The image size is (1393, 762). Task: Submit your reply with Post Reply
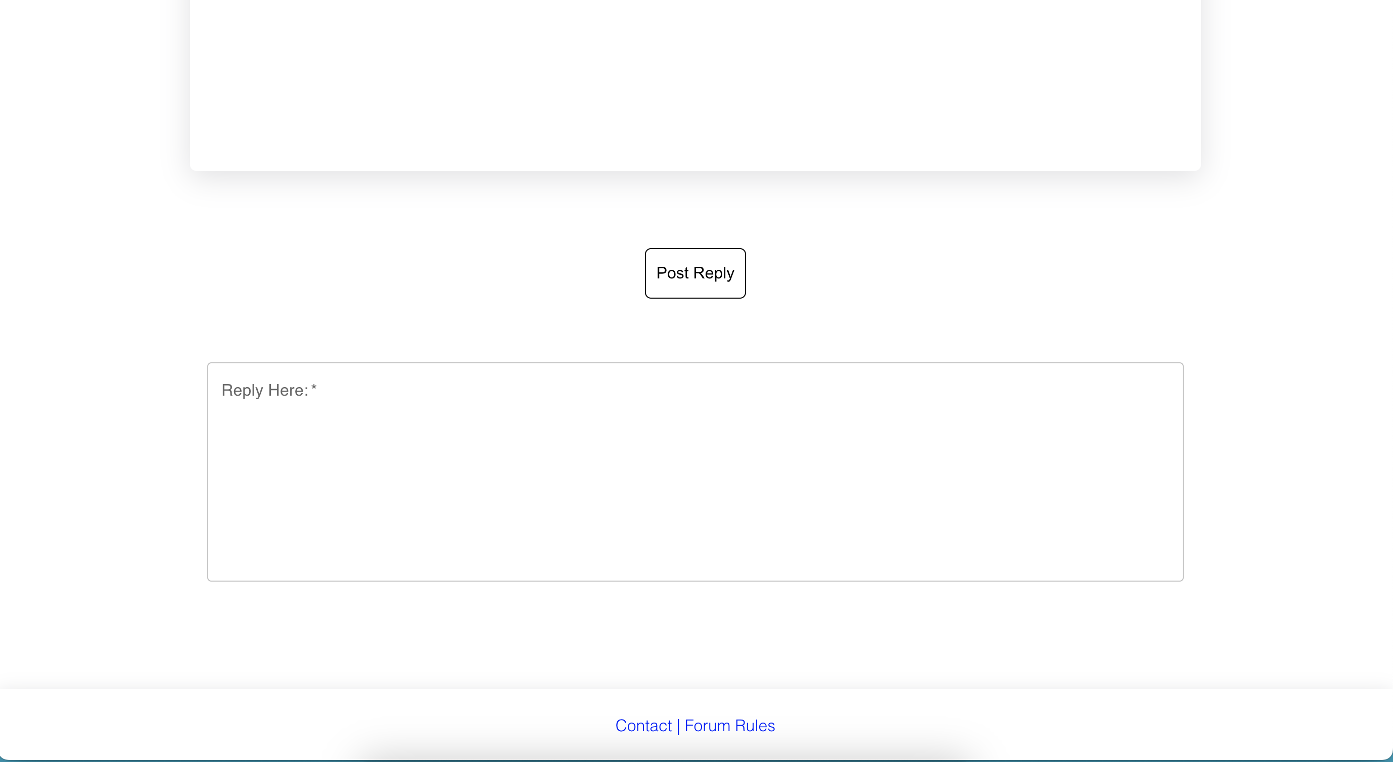[695, 273]
